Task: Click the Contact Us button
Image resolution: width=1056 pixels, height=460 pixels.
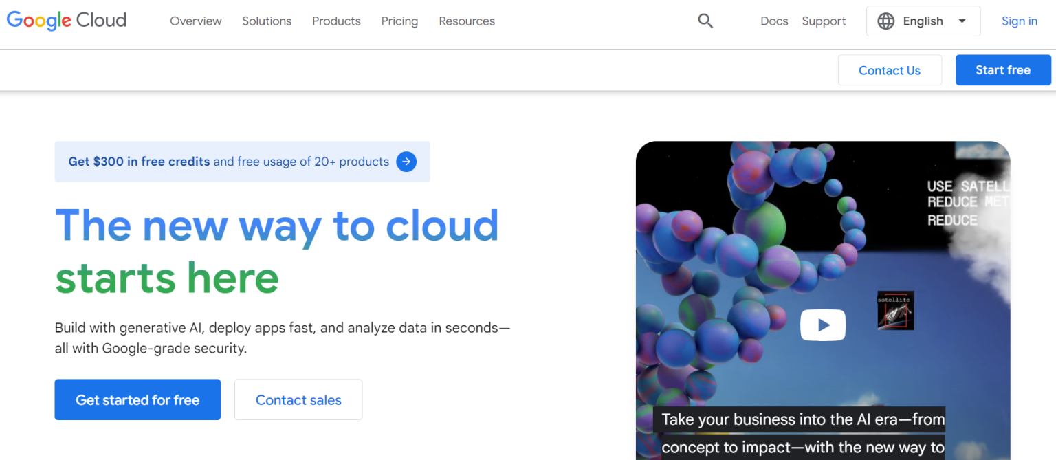Action: pyautogui.click(x=890, y=69)
